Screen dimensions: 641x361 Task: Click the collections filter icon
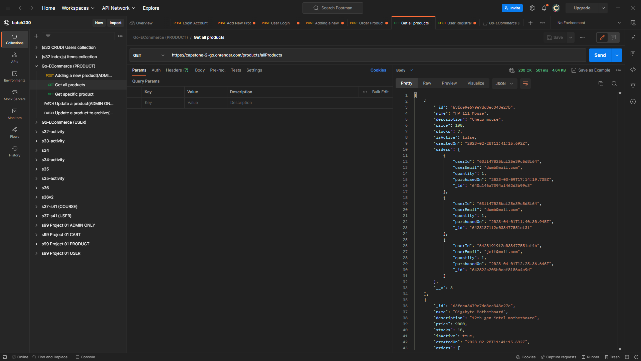coord(48,36)
